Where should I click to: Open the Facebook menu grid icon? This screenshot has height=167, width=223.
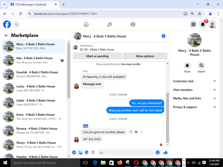tap(193, 24)
